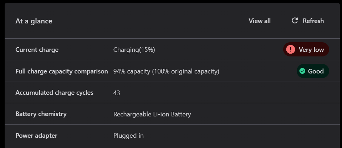Click the Power adapter label
This screenshot has width=342, height=148.
tap(36, 135)
